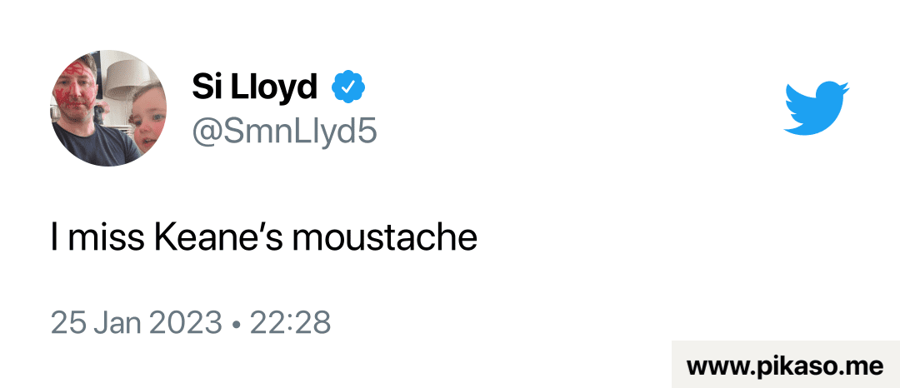Open the @SmnLlyd5 handle link
Screen dimensions: 900x388
click(284, 132)
